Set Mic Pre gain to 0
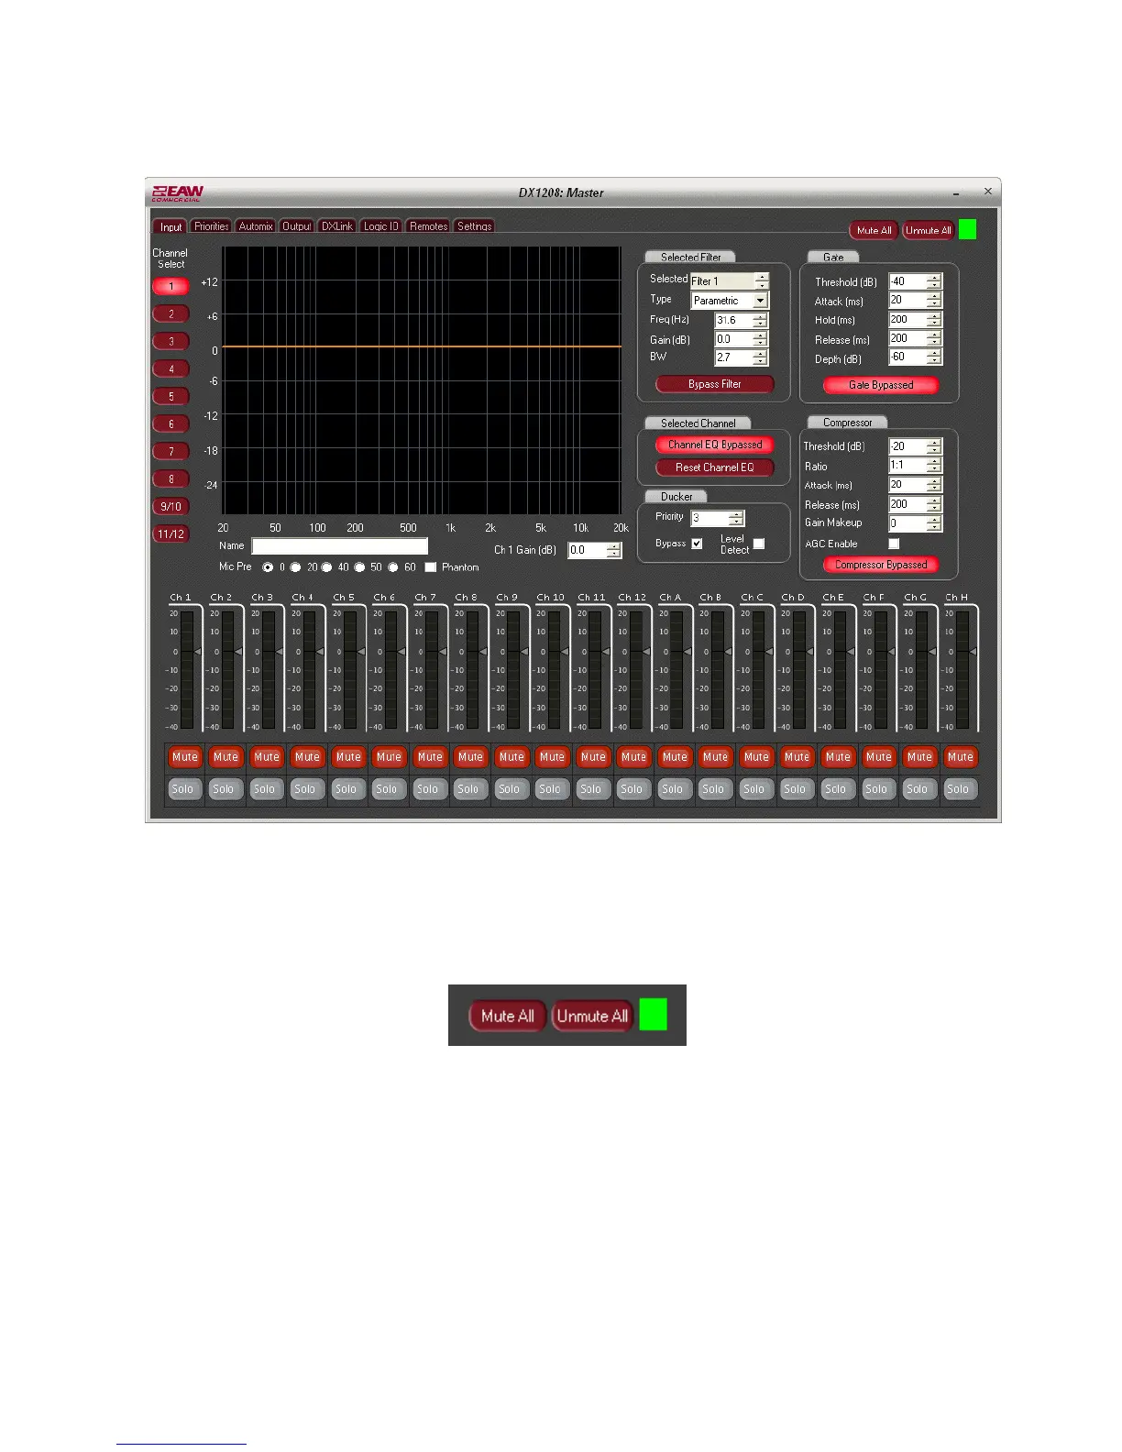The image size is (1122, 1452). coord(268,567)
